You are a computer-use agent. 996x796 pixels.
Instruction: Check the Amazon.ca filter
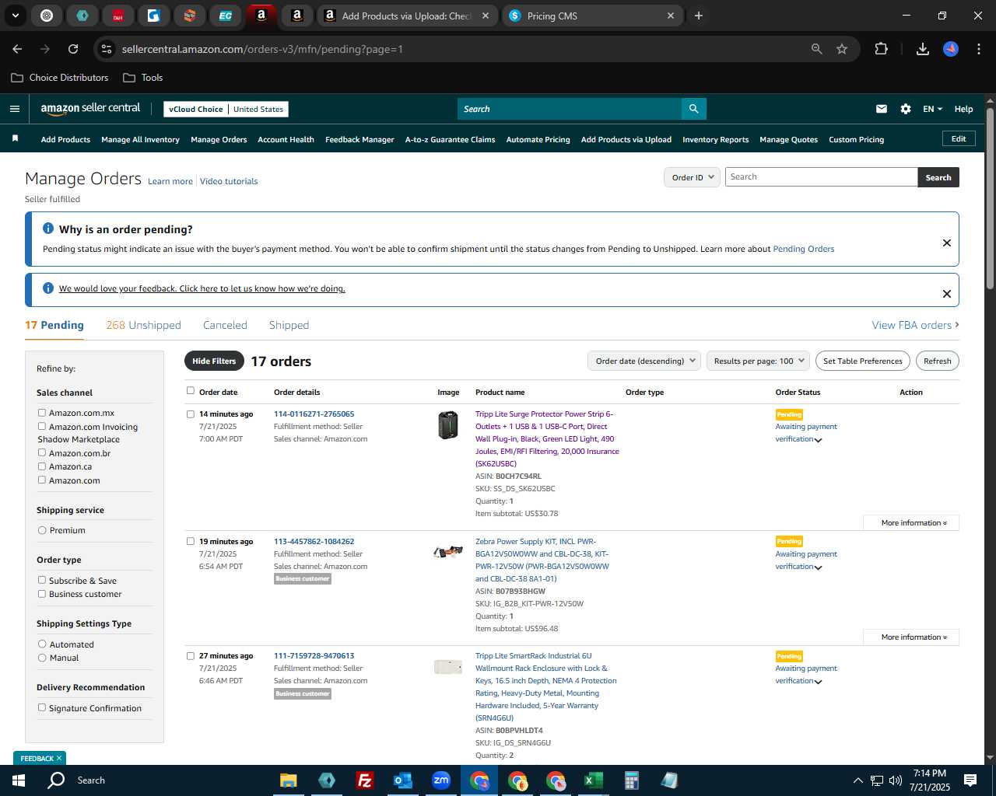[x=42, y=466]
